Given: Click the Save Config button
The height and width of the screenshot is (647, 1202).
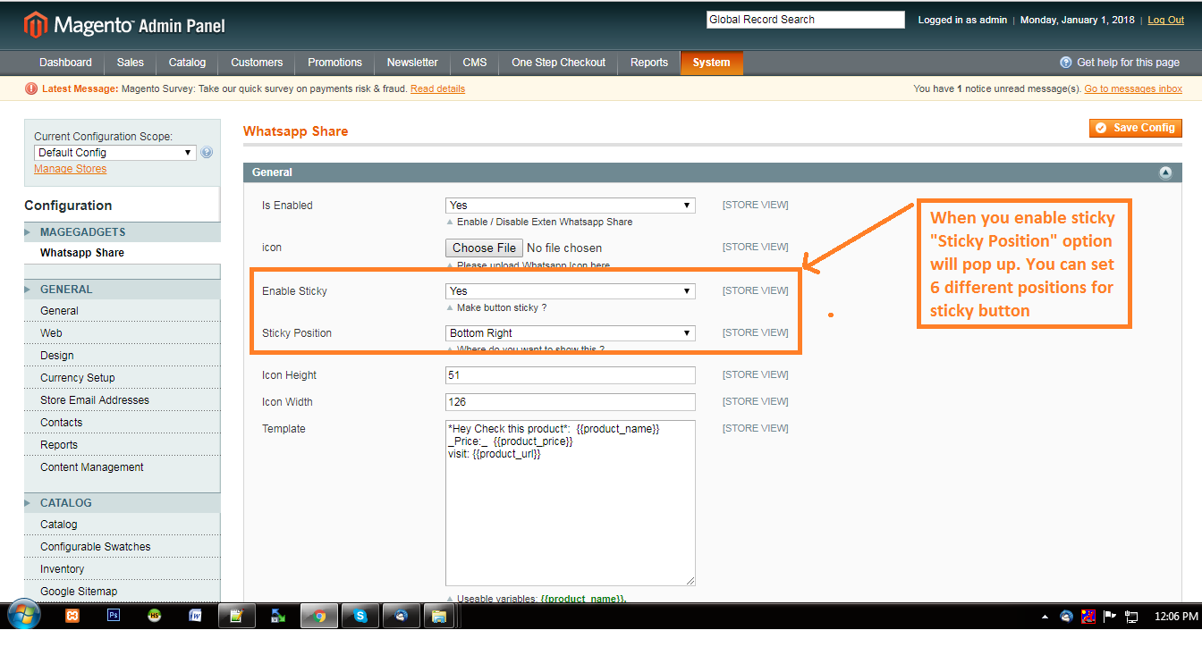Looking at the screenshot, I should (x=1136, y=128).
